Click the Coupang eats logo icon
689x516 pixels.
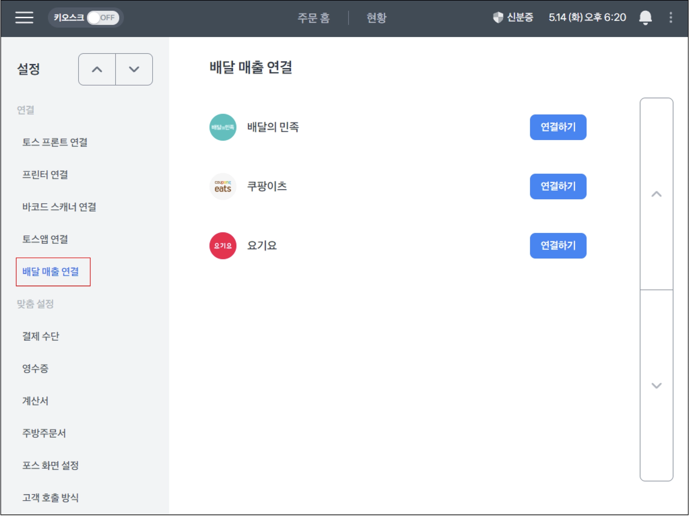point(223,186)
